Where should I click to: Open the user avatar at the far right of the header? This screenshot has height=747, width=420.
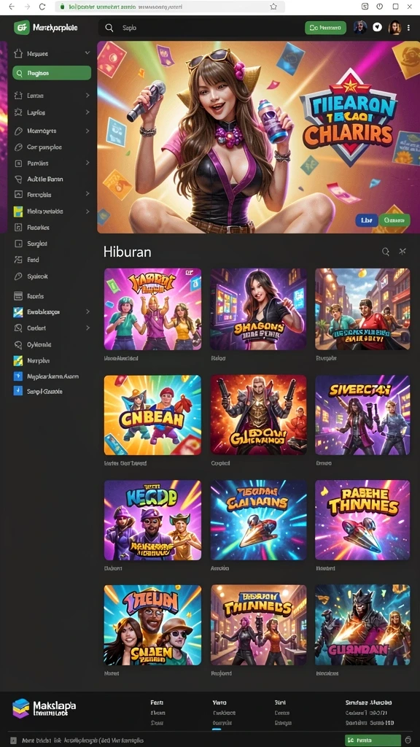(394, 28)
